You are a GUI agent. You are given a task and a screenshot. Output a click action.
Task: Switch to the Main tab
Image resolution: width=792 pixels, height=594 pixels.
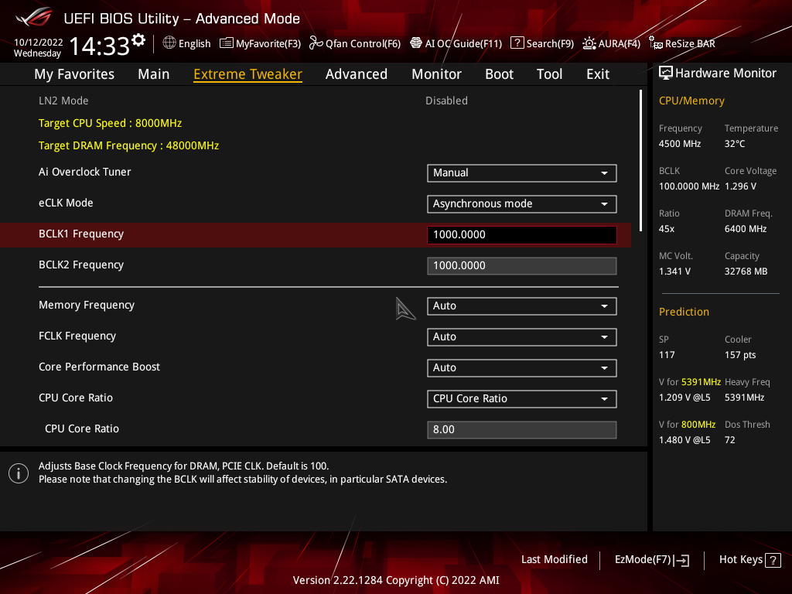click(154, 74)
